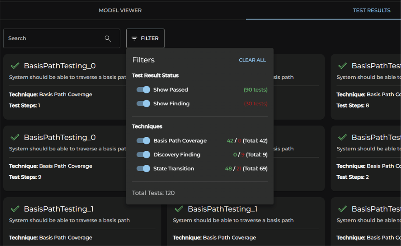Click checkmark on BasisPathTesting_0 card with 9 steps
Image resolution: width=401 pixels, height=246 pixels.
[x=15, y=137]
